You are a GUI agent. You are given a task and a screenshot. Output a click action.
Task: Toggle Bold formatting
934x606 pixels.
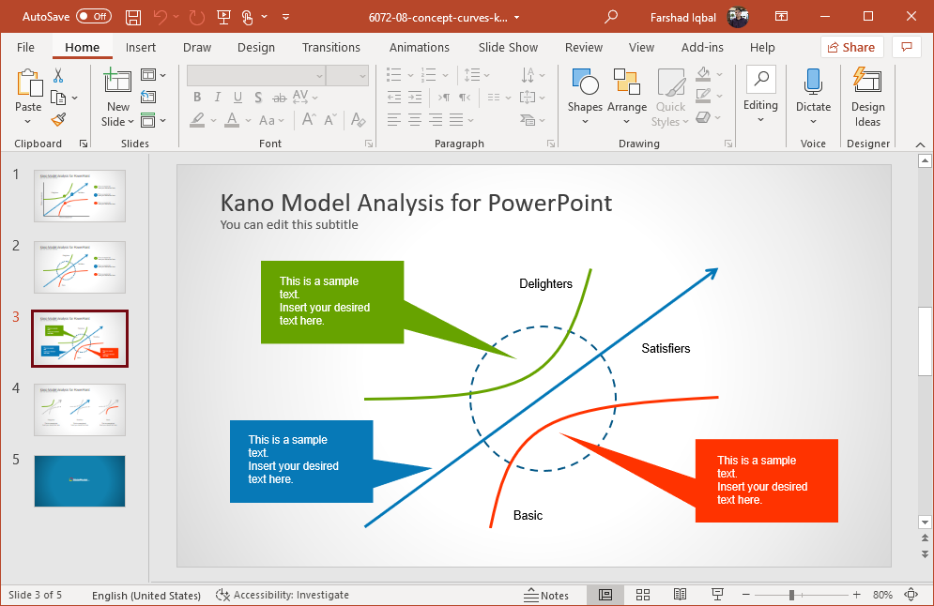[197, 97]
